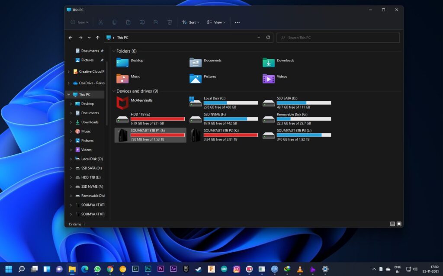Click SOUMYAJIT 8TB P3 (L:) capacity bar

click(304, 135)
